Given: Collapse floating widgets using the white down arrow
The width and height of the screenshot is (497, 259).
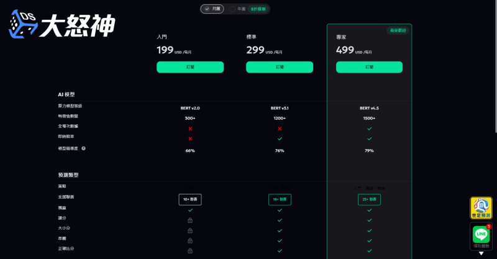Looking at the screenshot, I should coord(481,253).
